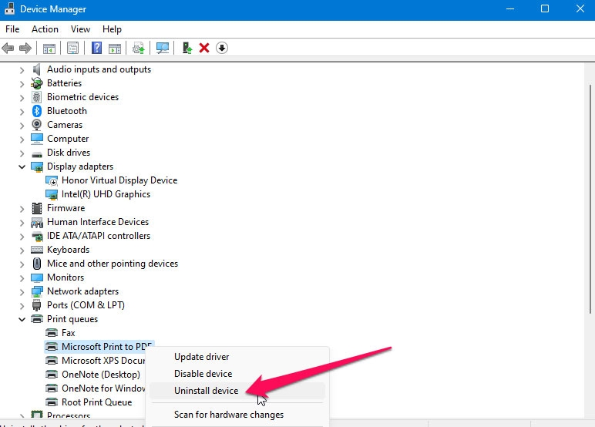This screenshot has height=427, width=595.
Task: Click the IDE ATA/ATAPI controllers label
Action: [99, 236]
